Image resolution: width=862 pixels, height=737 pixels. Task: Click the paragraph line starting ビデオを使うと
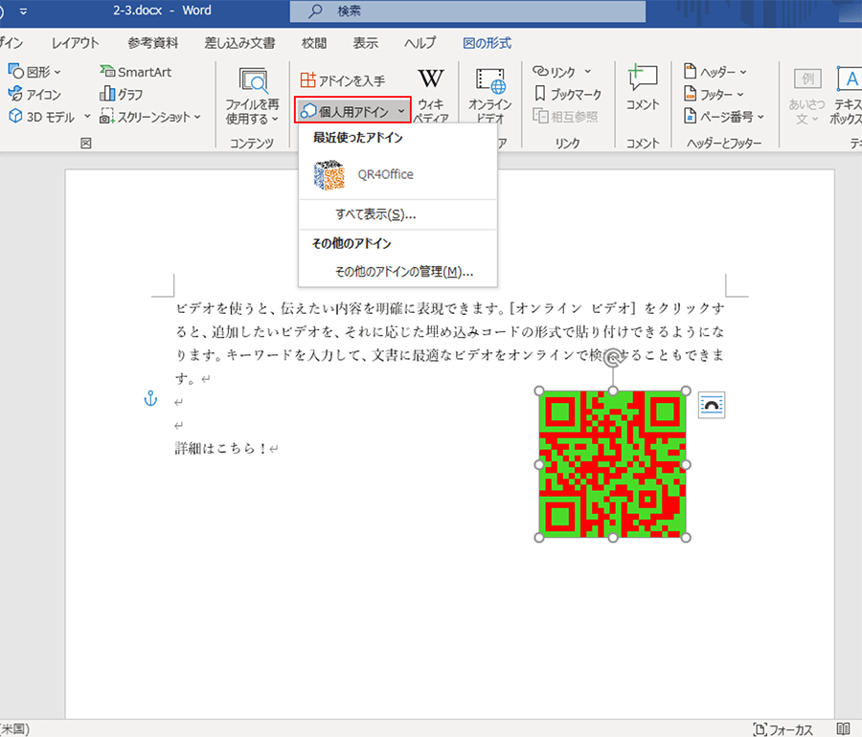[450, 308]
